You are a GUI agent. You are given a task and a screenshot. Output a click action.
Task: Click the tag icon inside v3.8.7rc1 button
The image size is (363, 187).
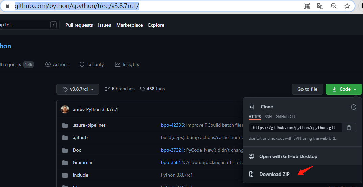[65, 89]
